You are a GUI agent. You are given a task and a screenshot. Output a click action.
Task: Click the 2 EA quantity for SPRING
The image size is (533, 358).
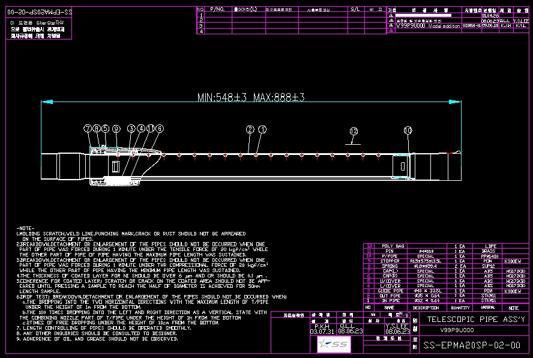tap(460, 266)
